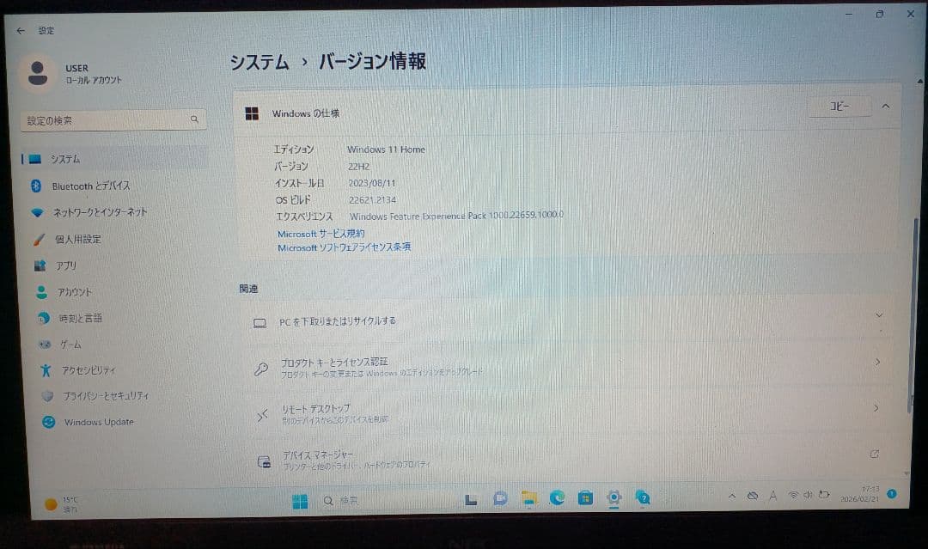Click the Windows Update sync icon

pos(48,422)
